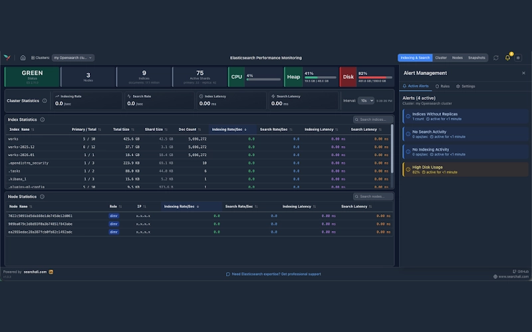
Task: Sort index table by Indexing Rate/Sec
Action: point(229,129)
